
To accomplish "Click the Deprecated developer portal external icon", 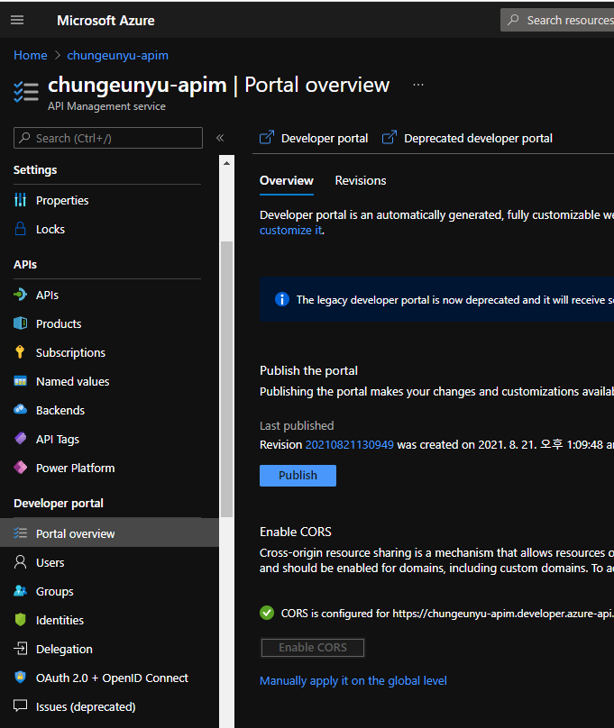I will coord(389,138).
